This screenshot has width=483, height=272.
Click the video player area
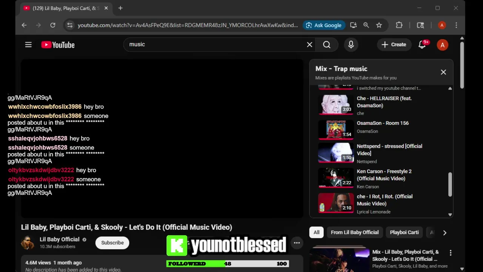[x=162, y=138]
